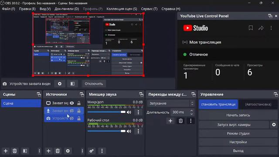Click the YouTube Studio share arrow icon
This screenshot has width=279, height=157.
[261, 28]
